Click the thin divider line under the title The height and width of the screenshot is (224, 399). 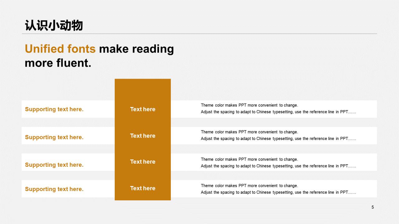point(199,34)
